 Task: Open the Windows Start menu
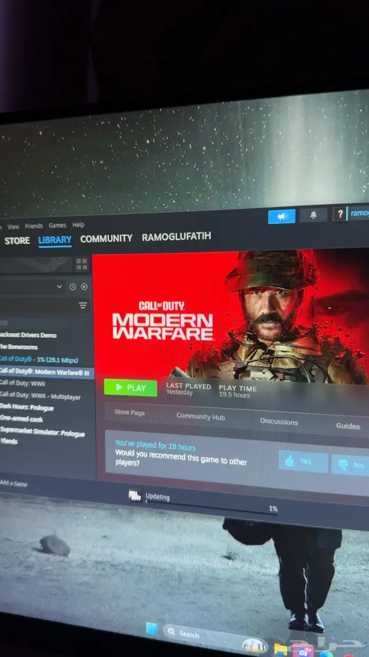151,629
